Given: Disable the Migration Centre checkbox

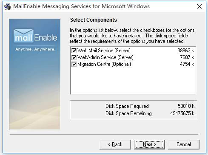Looking at the screenshot, I should point(74,64).
